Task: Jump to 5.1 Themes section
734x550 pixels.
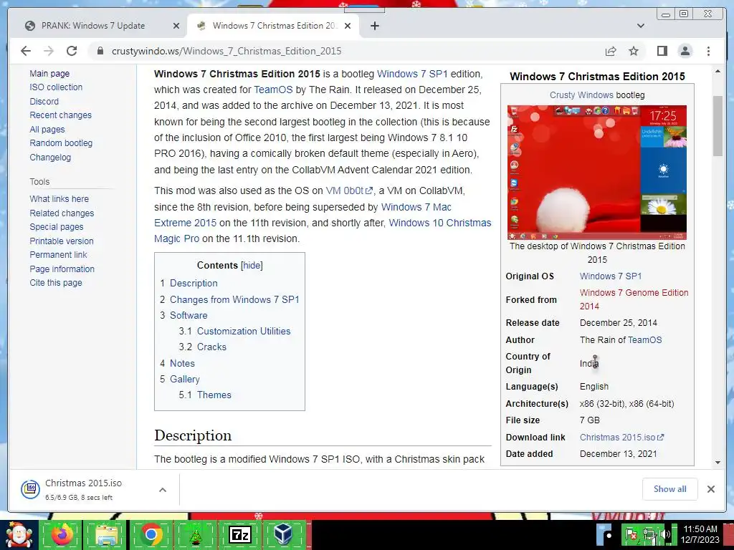Action: pyautogui.click(x=204, y=395)
